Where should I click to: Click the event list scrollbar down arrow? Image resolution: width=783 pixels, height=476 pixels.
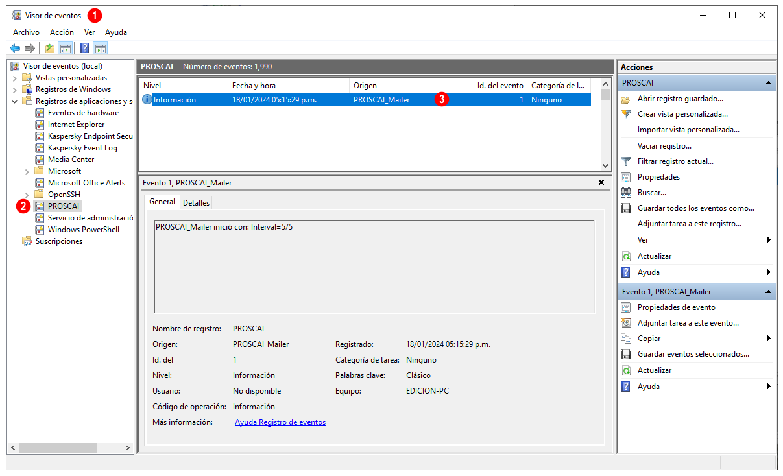[x=606, y=165]
